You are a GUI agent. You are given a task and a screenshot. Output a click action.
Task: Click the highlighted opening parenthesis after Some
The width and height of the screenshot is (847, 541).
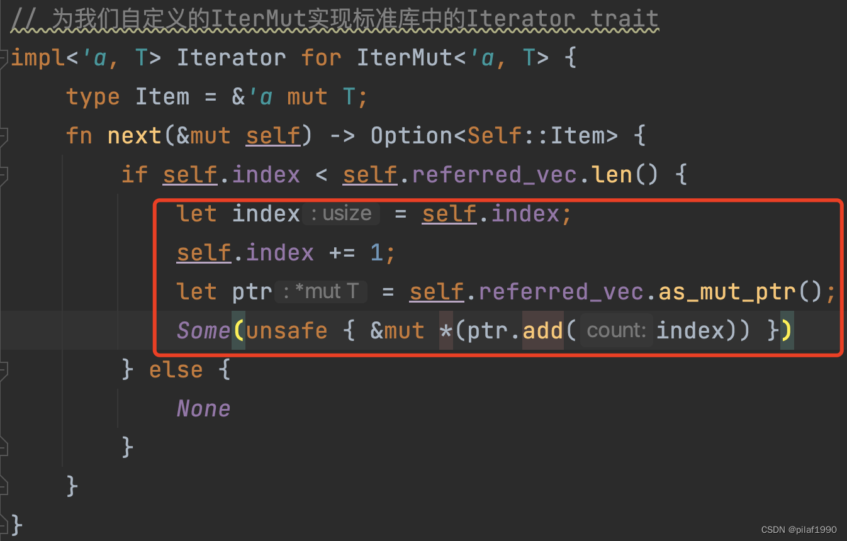pos(238,331)
